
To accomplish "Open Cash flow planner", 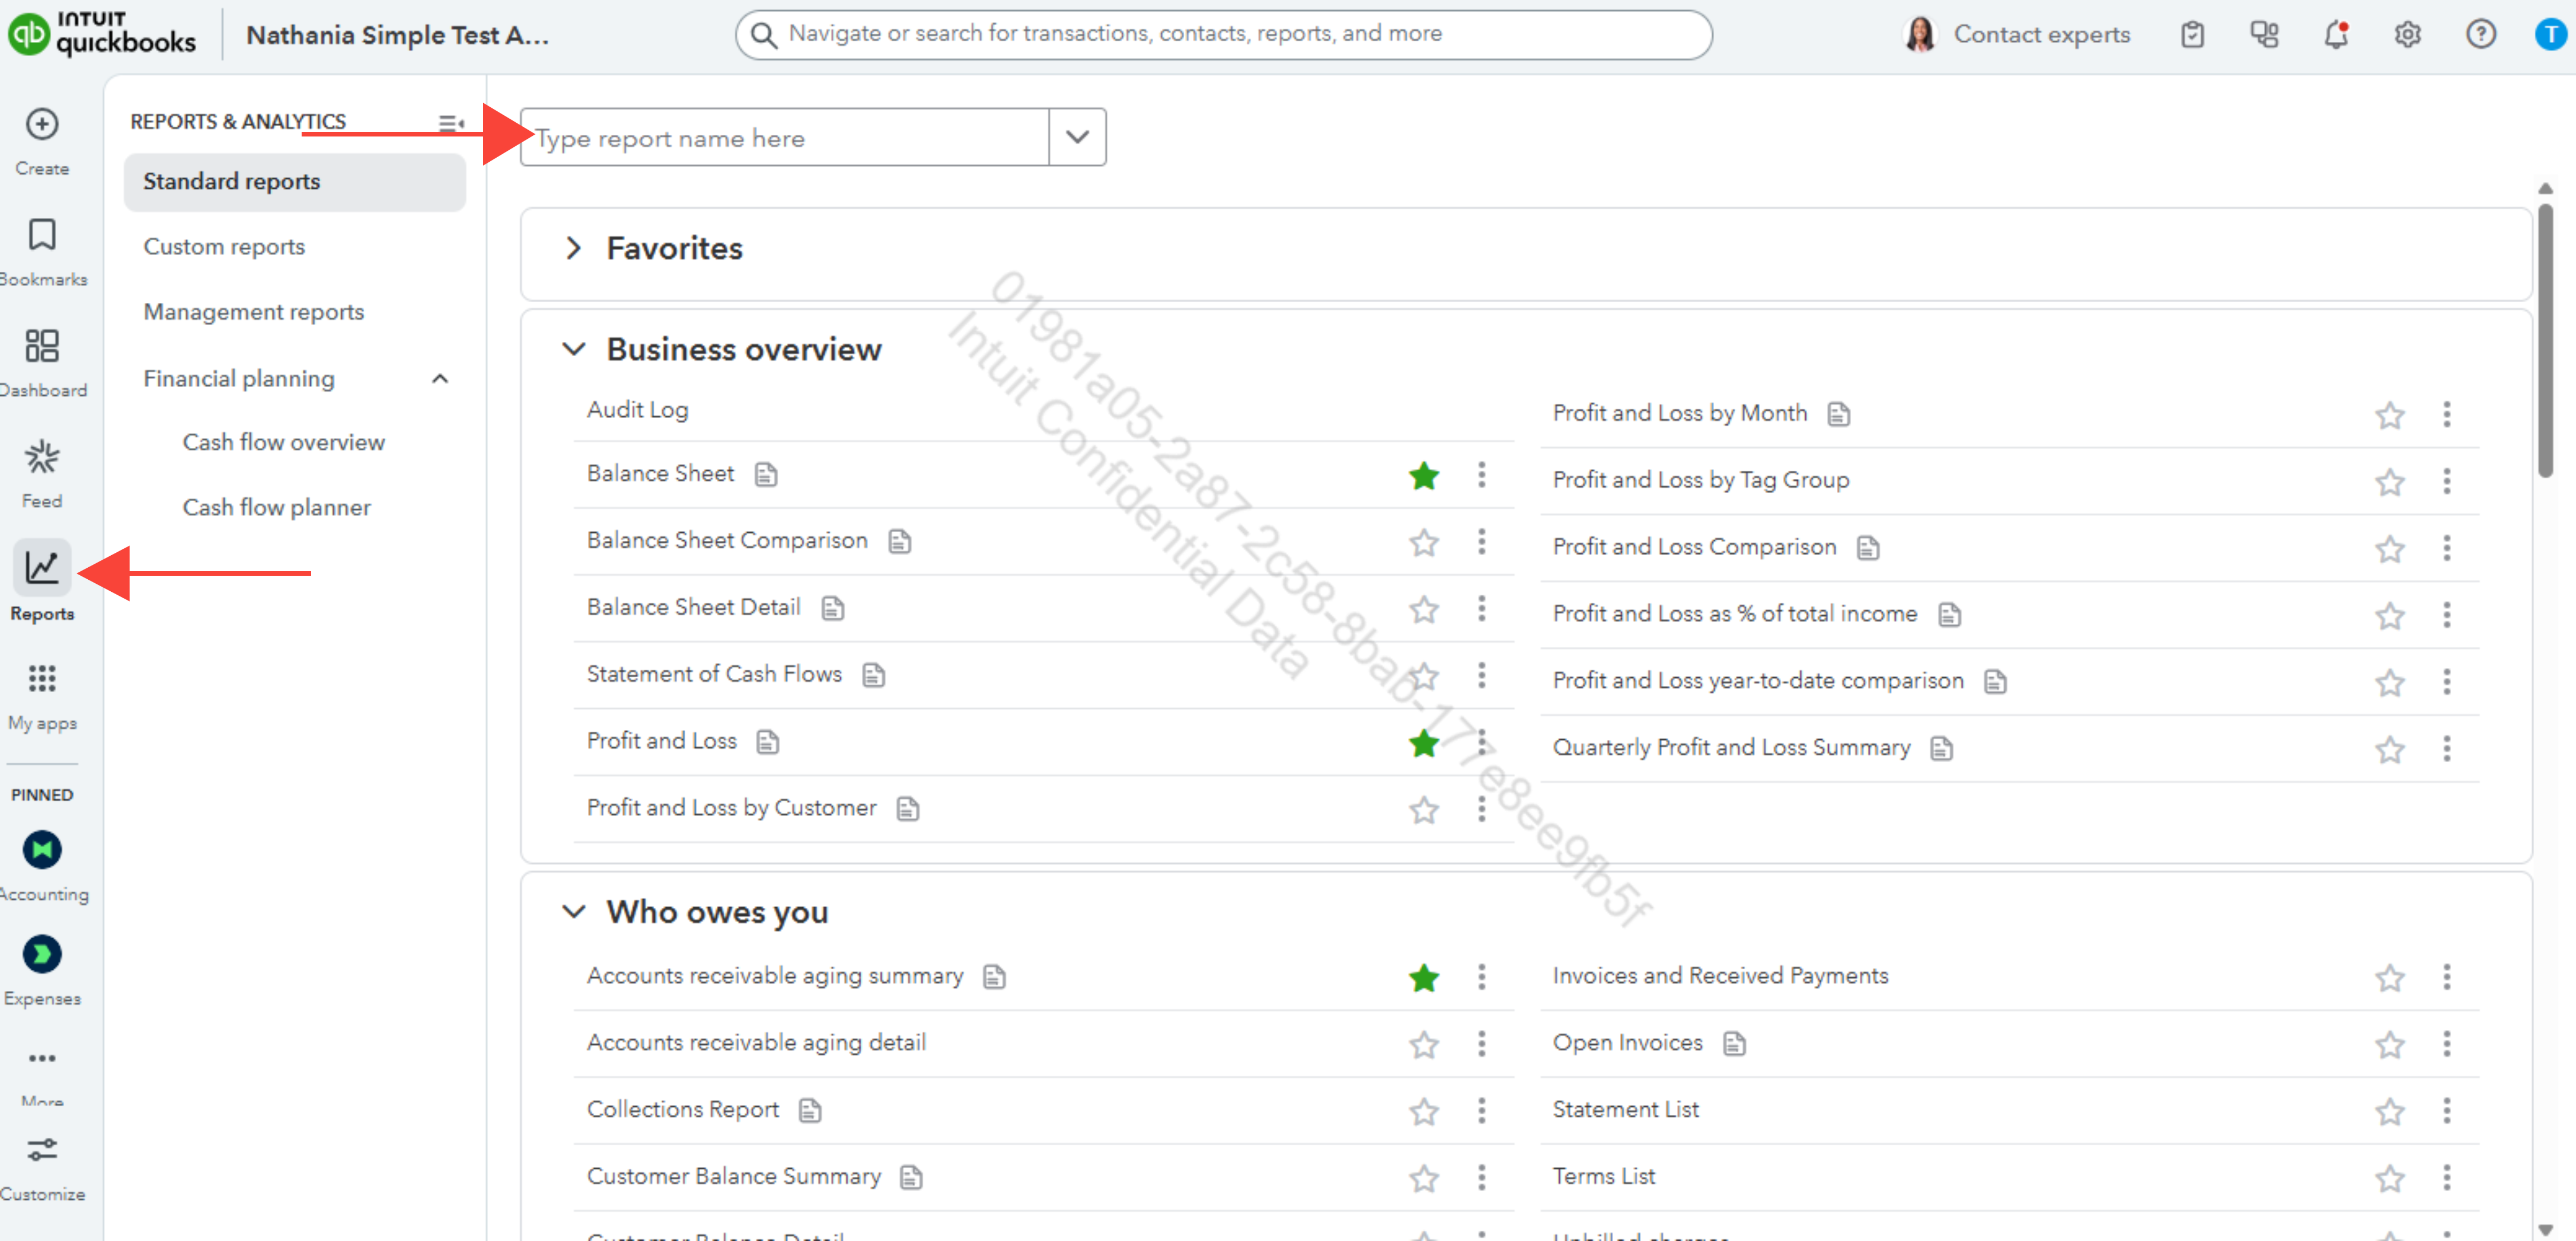I will pos(277,507).
